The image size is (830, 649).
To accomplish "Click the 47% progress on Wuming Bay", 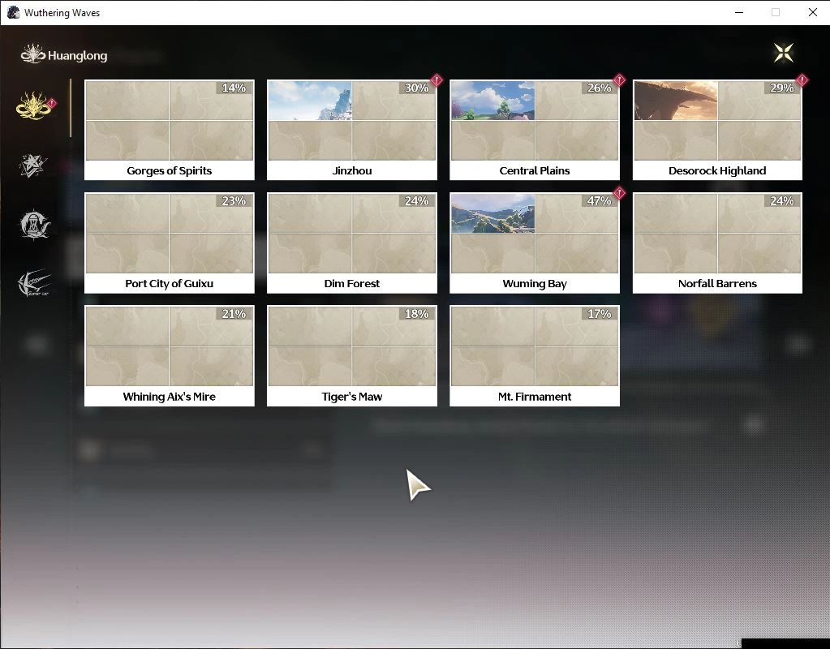I will point(600,201).
